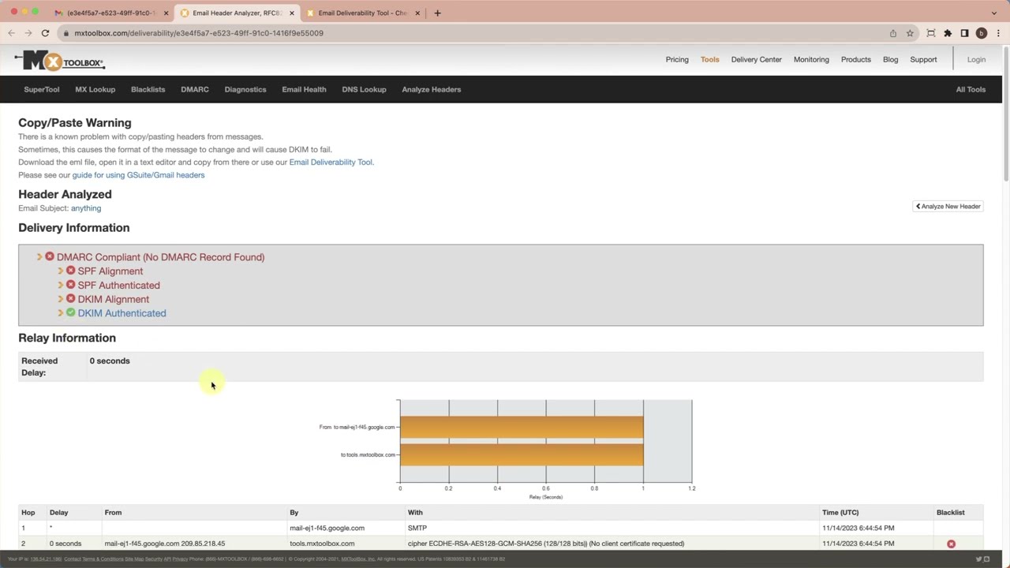Click the 'to tools.mxtoolbox.com' orange bar
The image size is (1010, 568).
(522, 454)
